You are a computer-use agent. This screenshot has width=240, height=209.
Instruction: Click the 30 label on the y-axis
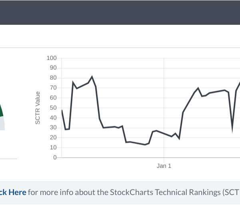[x=53, y=127]
